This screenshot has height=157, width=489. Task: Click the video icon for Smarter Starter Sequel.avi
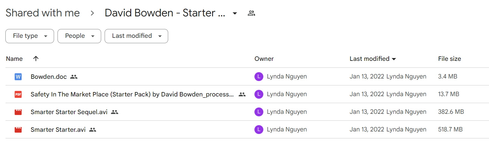pyautogui.click(x=18, y=112)
